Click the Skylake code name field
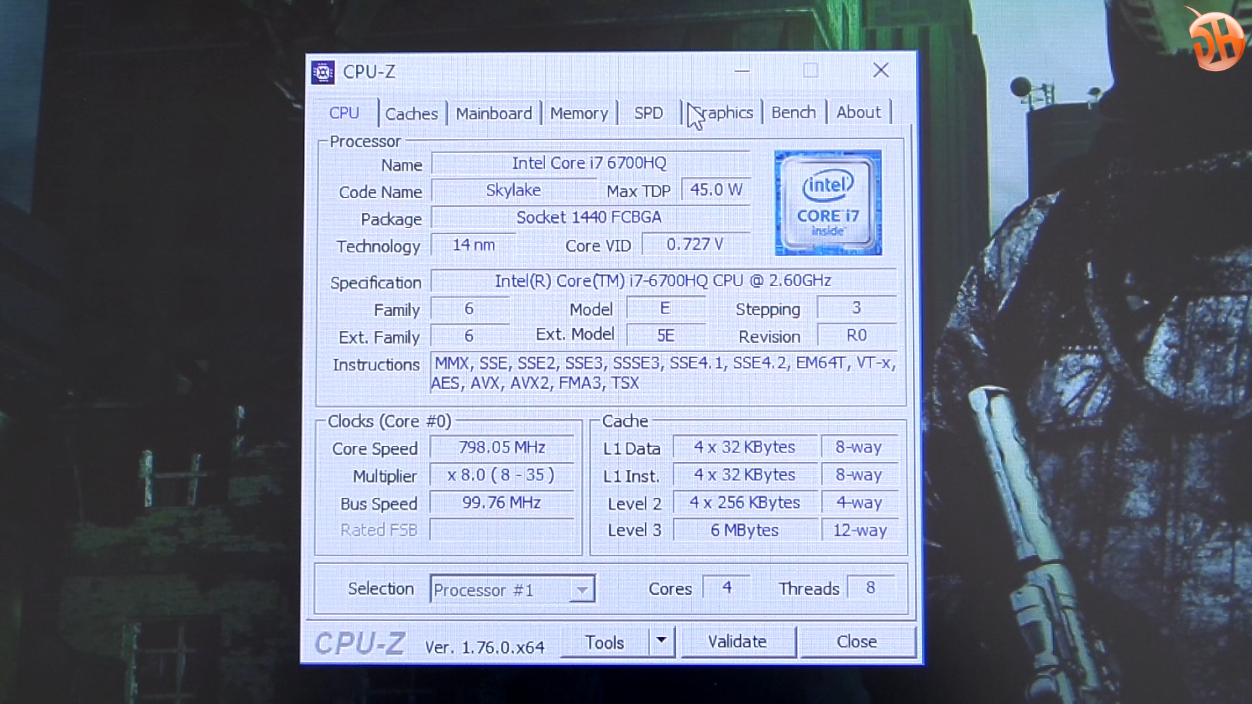Screen dimensions: 1252x704 (x=514, y=190)
